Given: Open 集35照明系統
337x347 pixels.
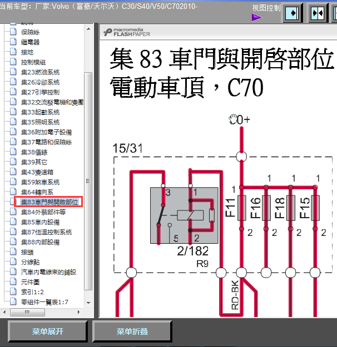Looking at the screenshot, I should (x=41, y=122).
